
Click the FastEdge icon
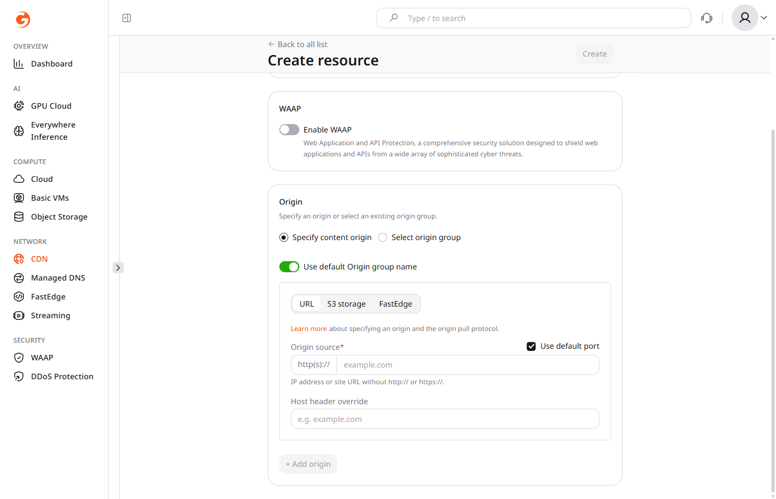tap(19, 297)
